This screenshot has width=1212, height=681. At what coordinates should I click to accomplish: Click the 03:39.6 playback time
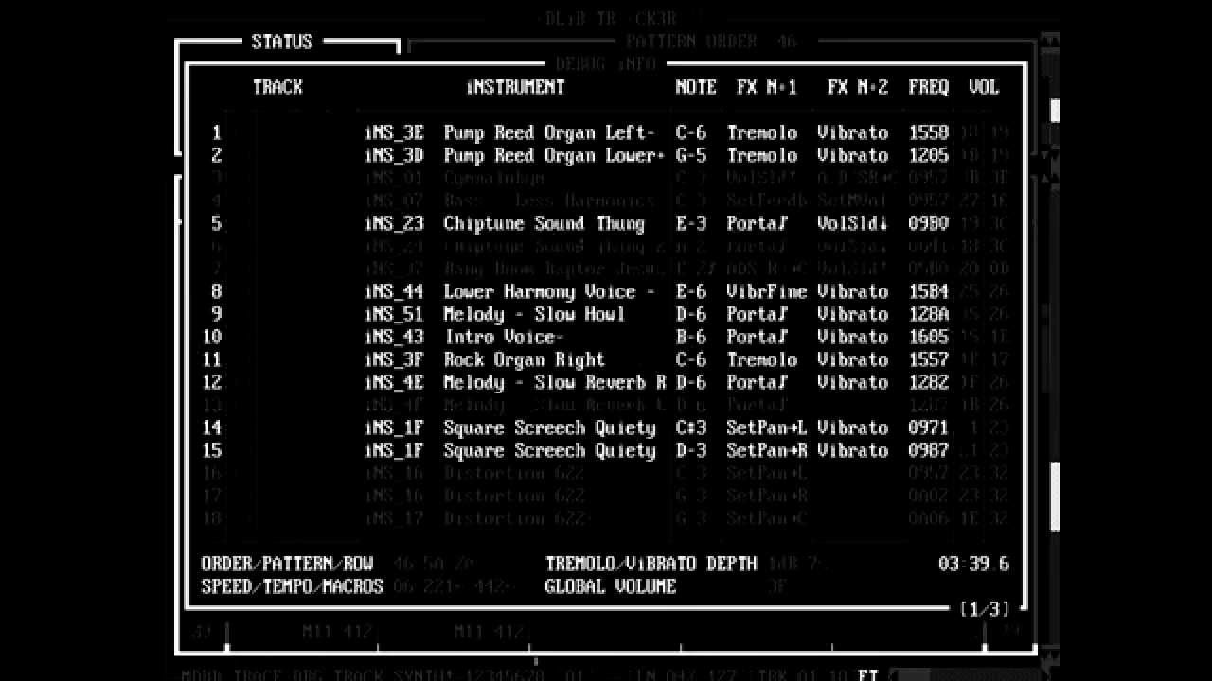click(973, 565)
